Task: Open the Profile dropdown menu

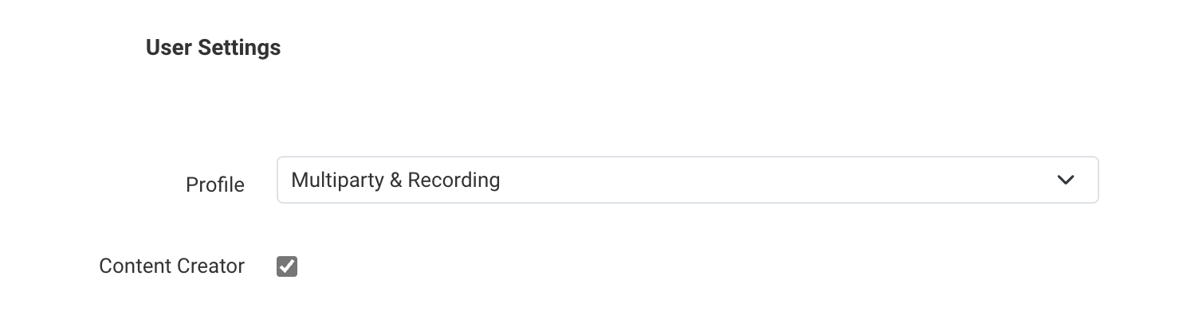Action: point(687,180)
